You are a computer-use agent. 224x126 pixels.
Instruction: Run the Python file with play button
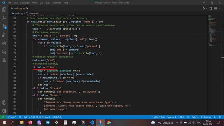click(204, 8)
